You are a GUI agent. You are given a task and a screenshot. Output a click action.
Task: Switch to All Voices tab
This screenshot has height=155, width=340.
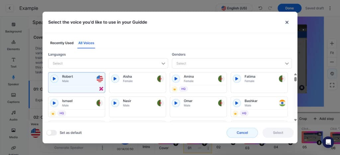(x=86, y=43)
